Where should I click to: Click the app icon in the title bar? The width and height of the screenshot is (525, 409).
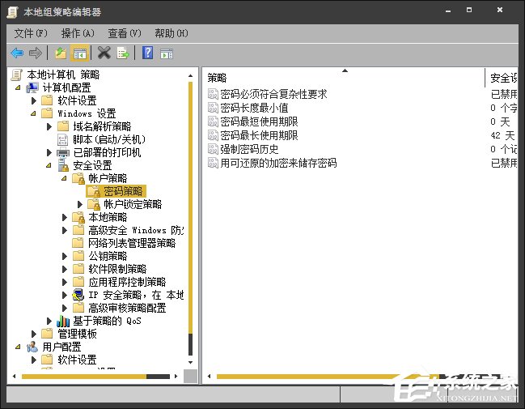12,12
